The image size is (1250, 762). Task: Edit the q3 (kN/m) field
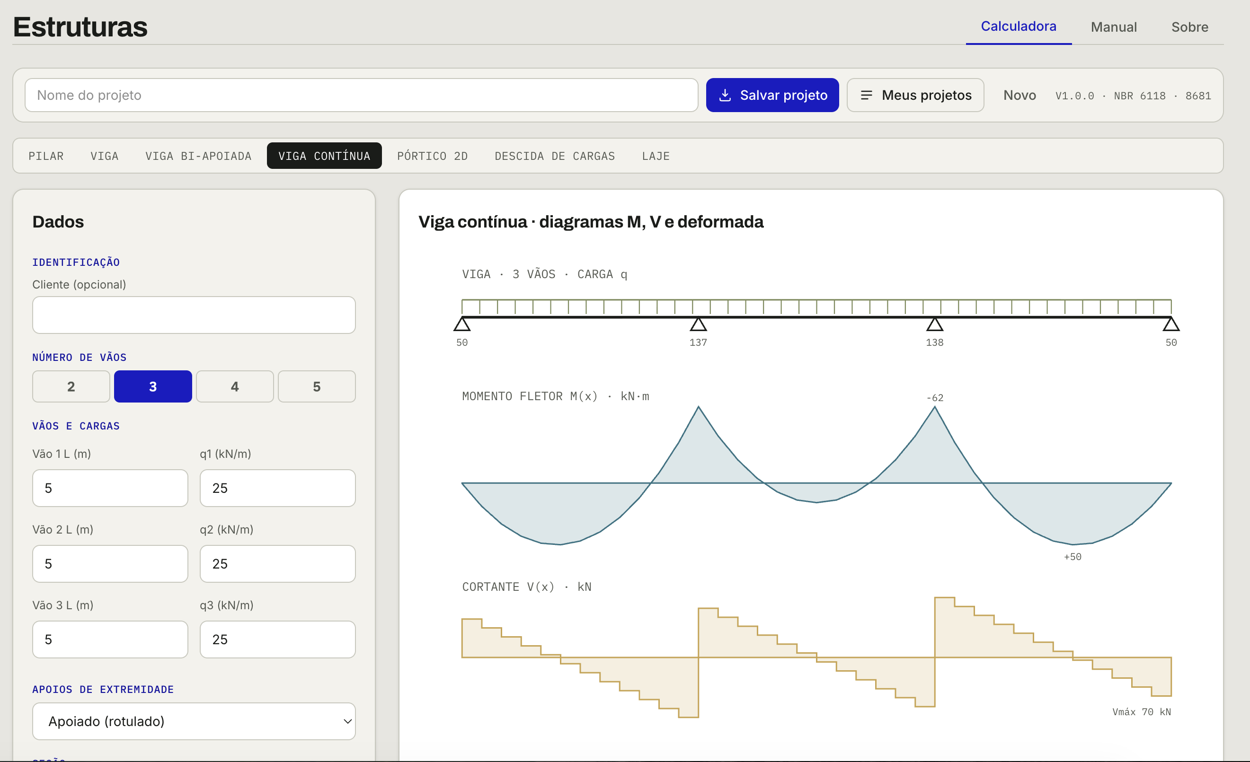click(x=277, y=639)
